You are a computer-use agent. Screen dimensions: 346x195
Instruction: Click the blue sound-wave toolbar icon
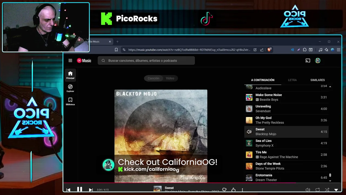pos(292,50)
